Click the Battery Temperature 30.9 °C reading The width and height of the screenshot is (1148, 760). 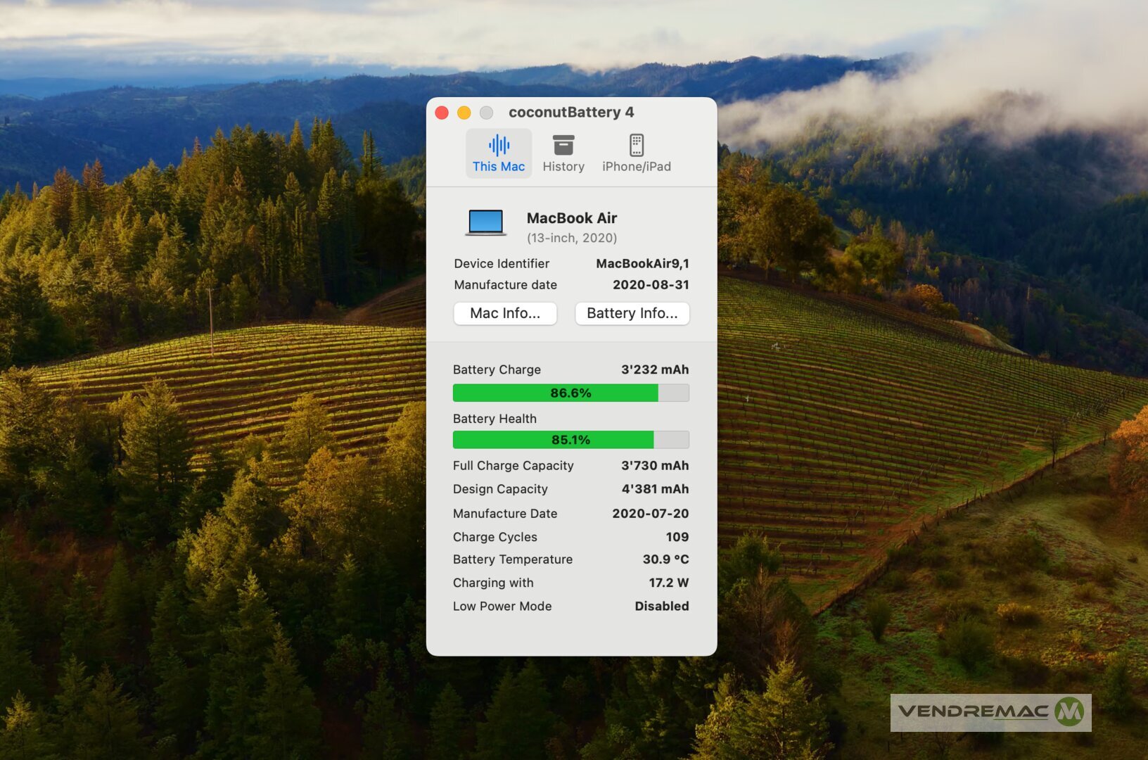[665, 559]
